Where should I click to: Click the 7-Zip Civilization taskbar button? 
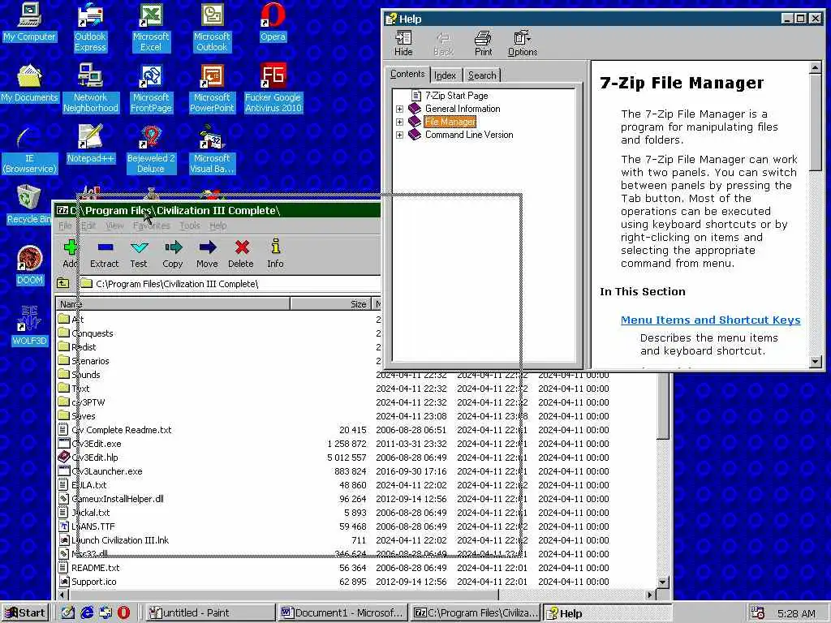click(x=476, y=612)
